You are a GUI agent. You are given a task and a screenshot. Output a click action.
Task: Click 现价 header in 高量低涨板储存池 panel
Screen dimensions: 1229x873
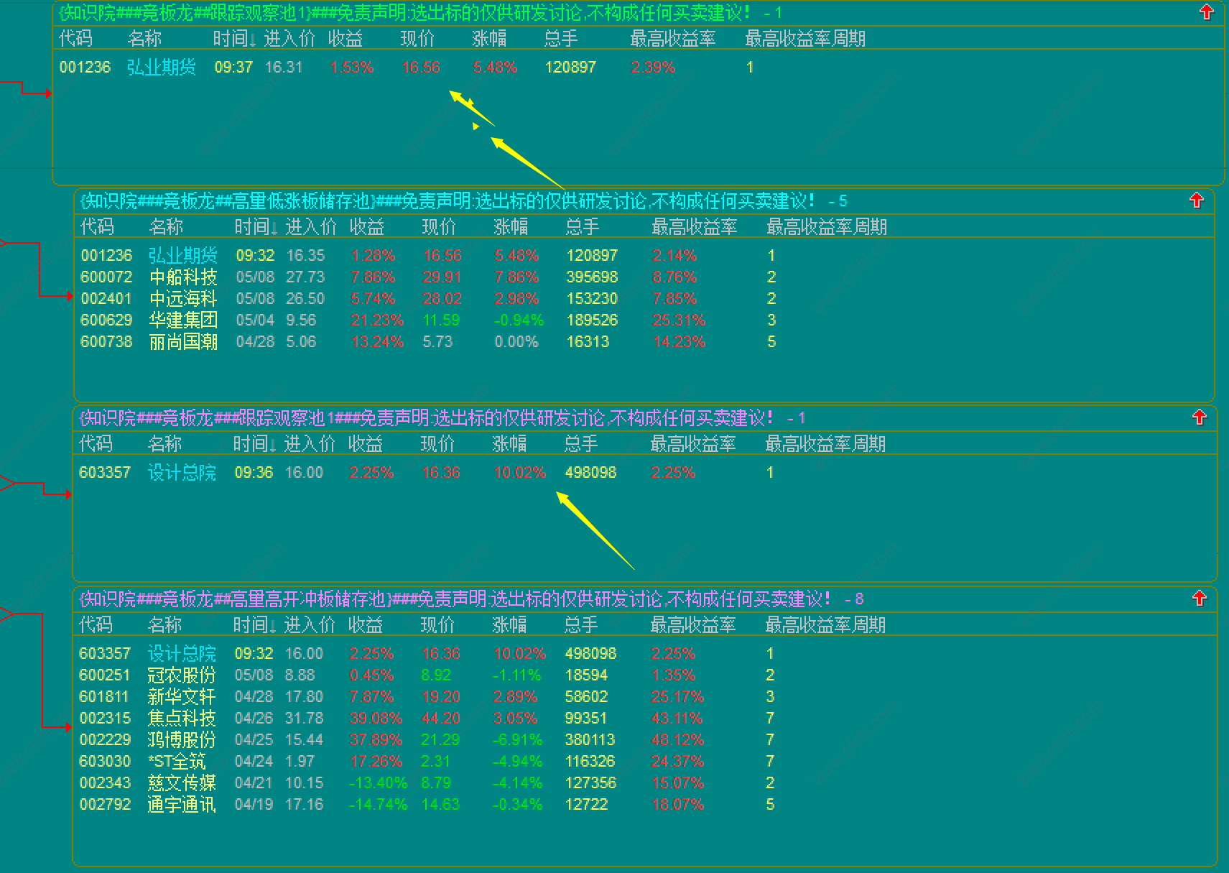point(439,227)
